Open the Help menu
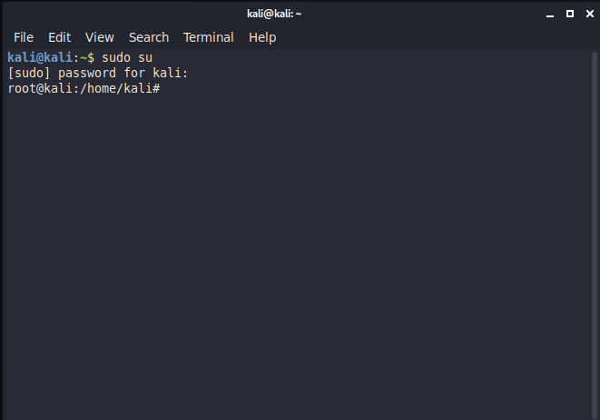600x420 pixels. (262, 37)
